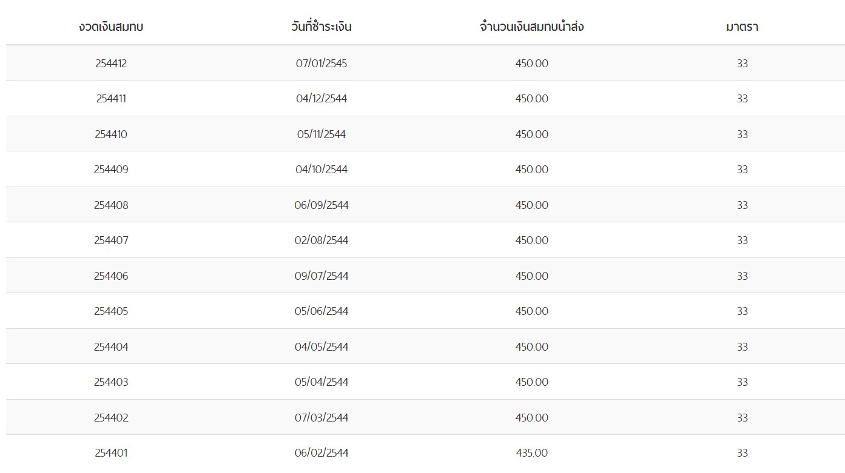Click the งวดเงินสมทบ column header

coord(111,27)
